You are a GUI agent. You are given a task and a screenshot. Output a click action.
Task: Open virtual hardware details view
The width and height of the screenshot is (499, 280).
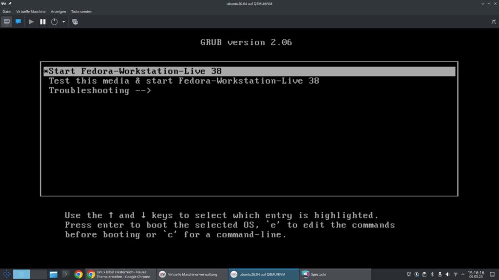coord(18,22)
